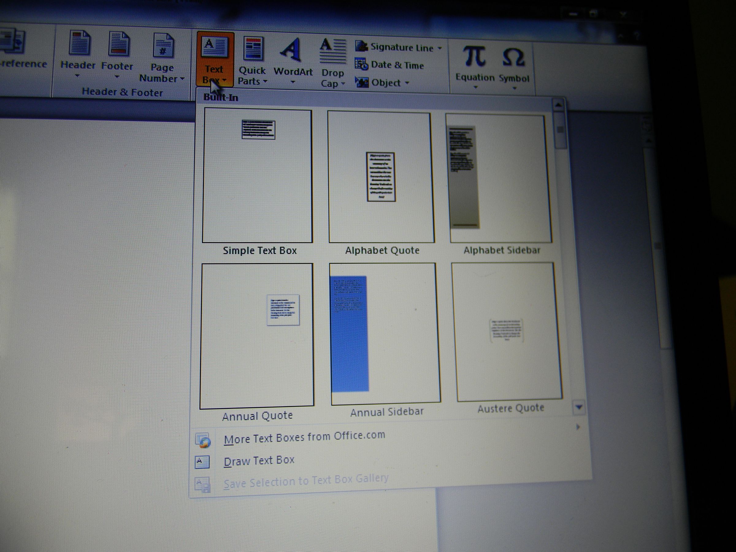736x552 pixels.
Task: Click the gallery scrollbar down arrow
Action: (x=579, y=407)
